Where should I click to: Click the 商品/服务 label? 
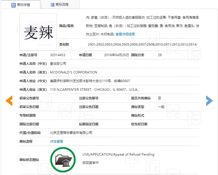67,26
